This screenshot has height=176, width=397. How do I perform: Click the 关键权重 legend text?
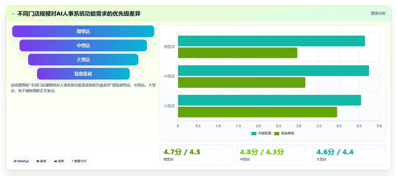[265, 133]
